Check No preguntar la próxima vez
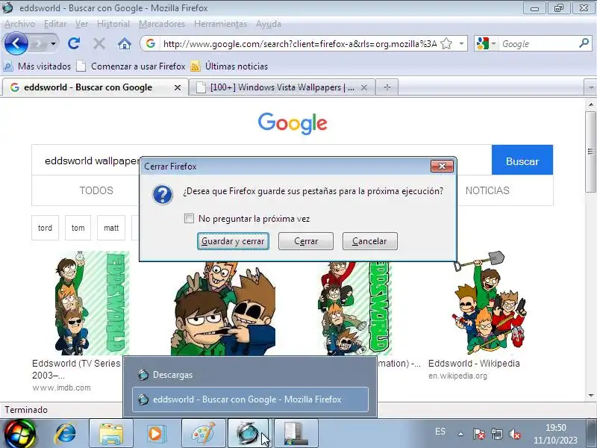The width and height of the screenshot is (597, 448). pos(189,219)
